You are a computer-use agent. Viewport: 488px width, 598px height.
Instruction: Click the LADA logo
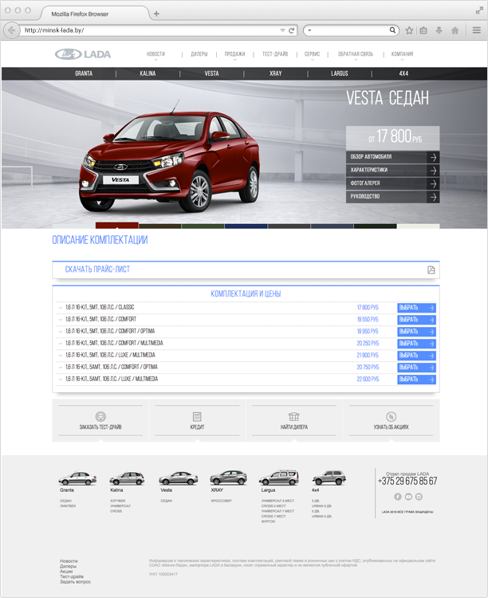click(83, 54)
